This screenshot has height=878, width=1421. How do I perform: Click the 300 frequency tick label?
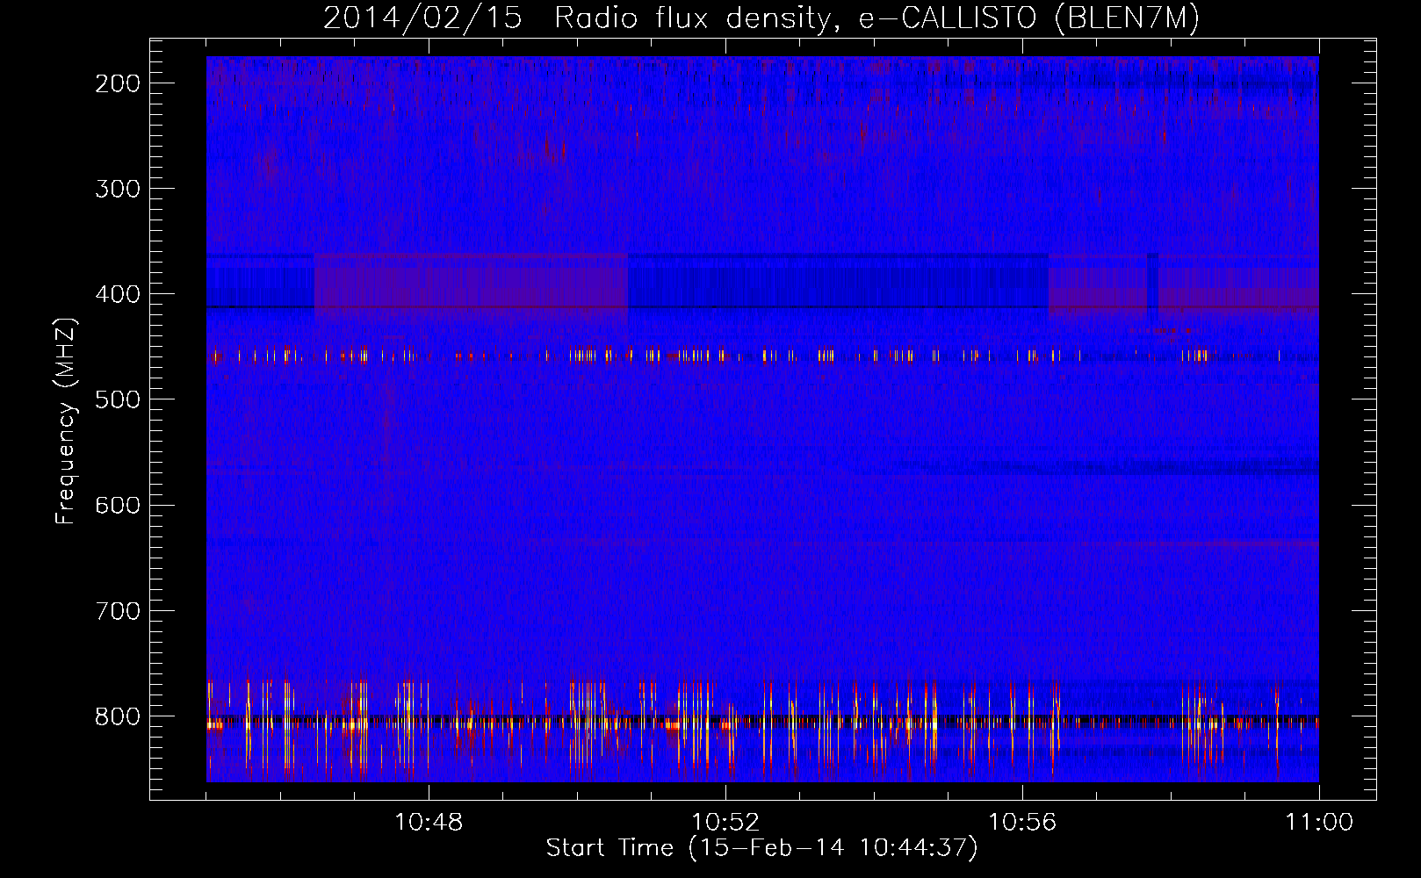pyautogui.click(x=118, y=189)
